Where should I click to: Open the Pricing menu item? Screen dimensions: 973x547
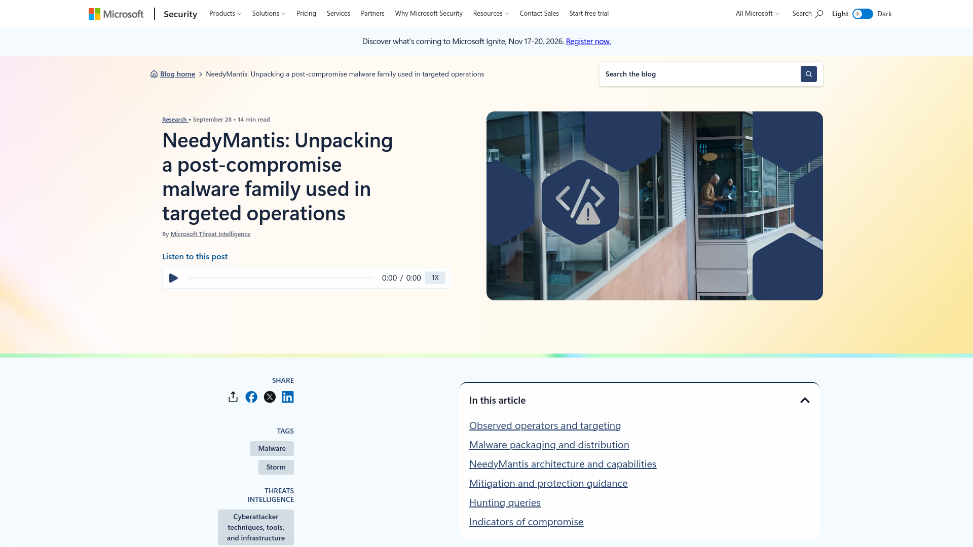pyautogui.click(x=306, y=13)
